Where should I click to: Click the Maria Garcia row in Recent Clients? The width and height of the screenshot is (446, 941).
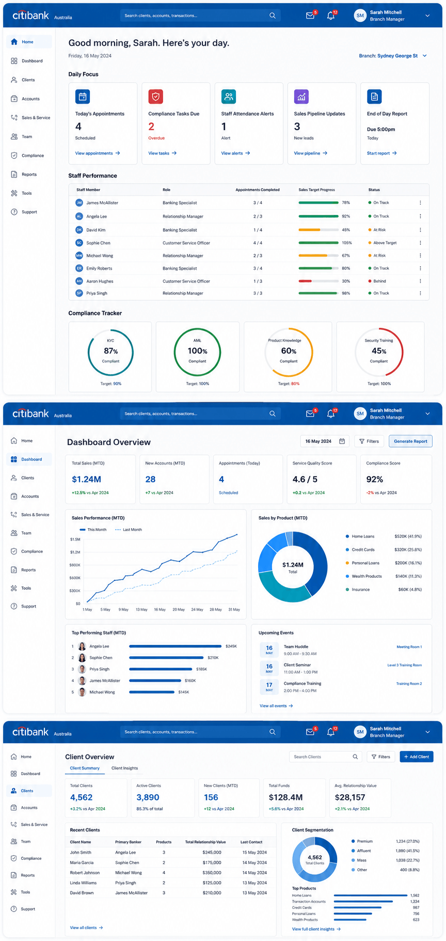170,862
